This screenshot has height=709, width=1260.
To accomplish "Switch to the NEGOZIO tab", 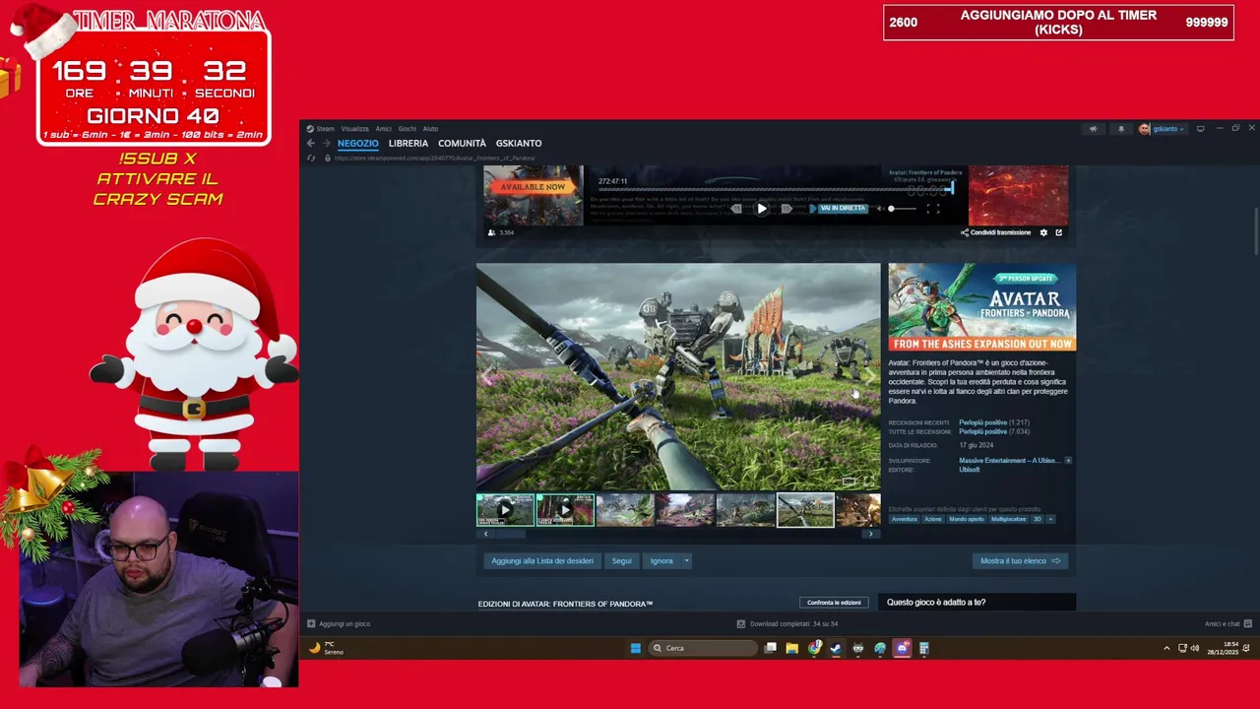I will click(357, 143).
